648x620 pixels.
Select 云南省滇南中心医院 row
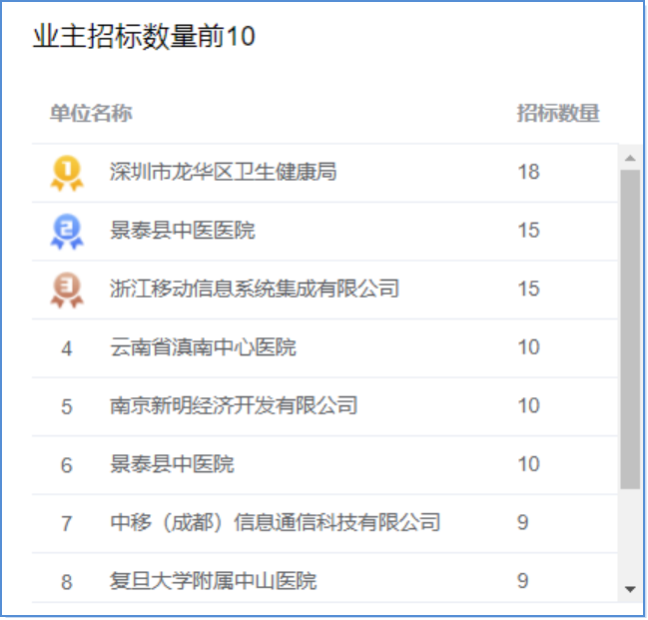point(324,348)
